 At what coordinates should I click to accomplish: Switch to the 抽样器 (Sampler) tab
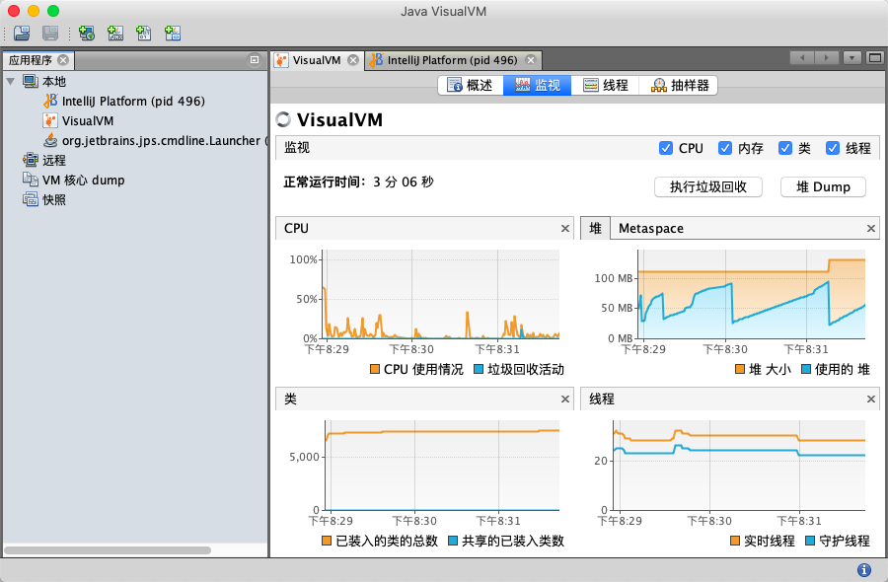[679, 86]
